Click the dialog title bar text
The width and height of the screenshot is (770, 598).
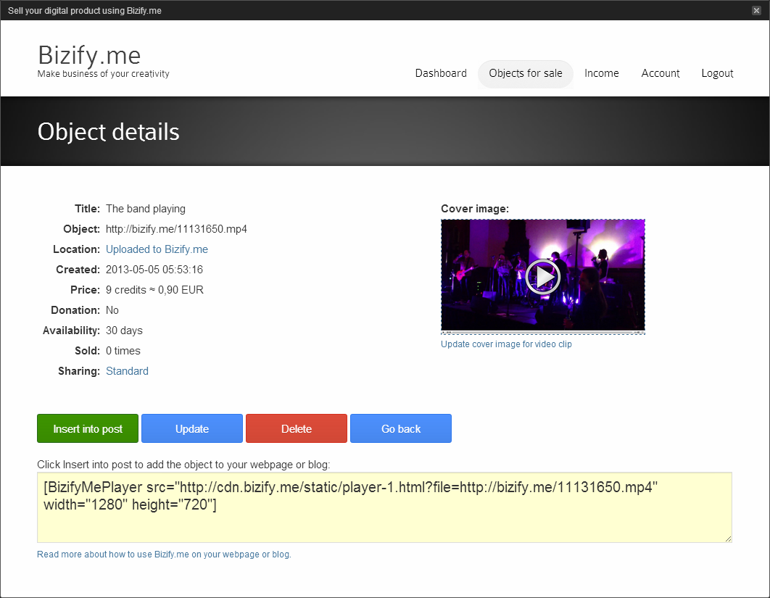[x=84, y=10]
